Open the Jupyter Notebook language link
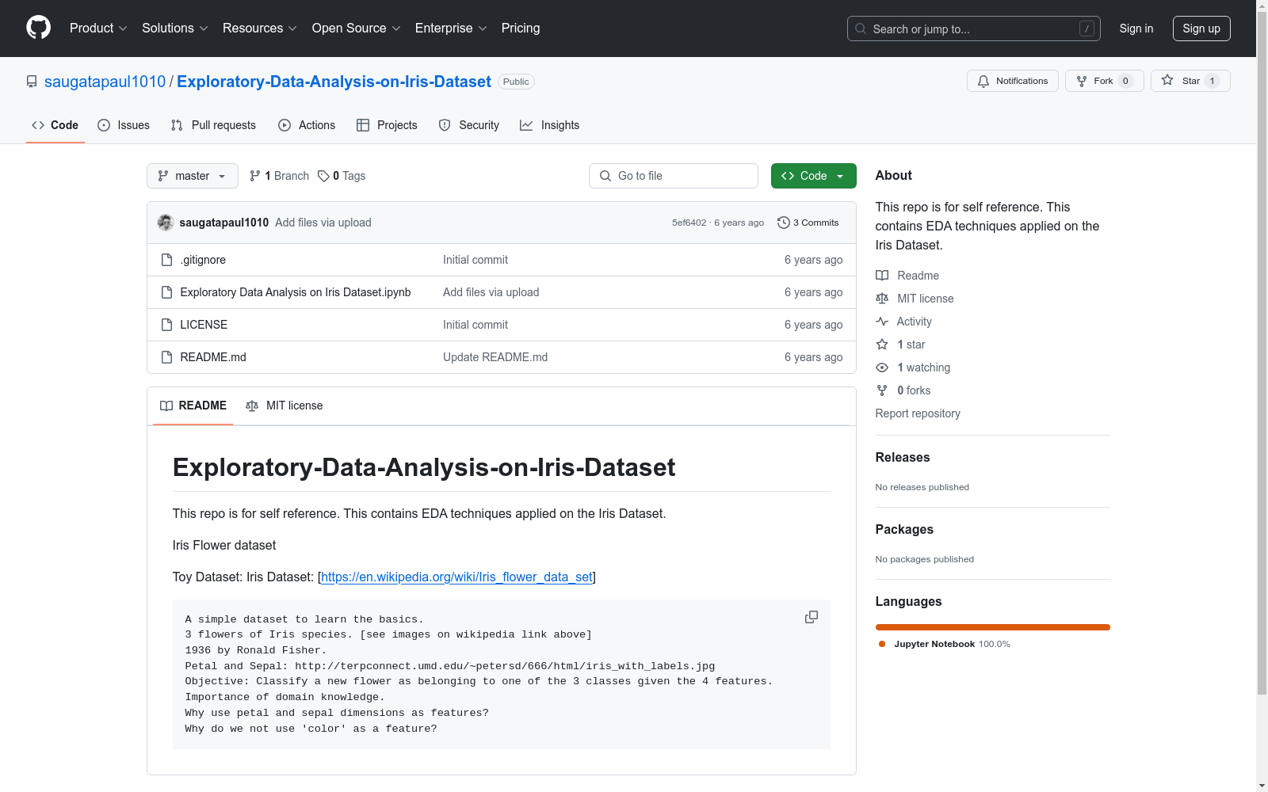 click(x=952, y=644)
